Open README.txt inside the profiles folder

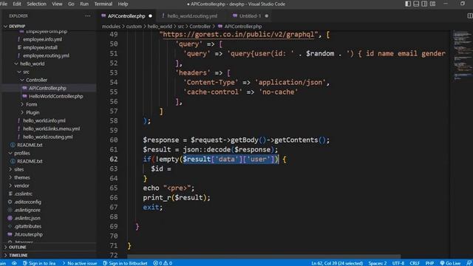point(30,161)
